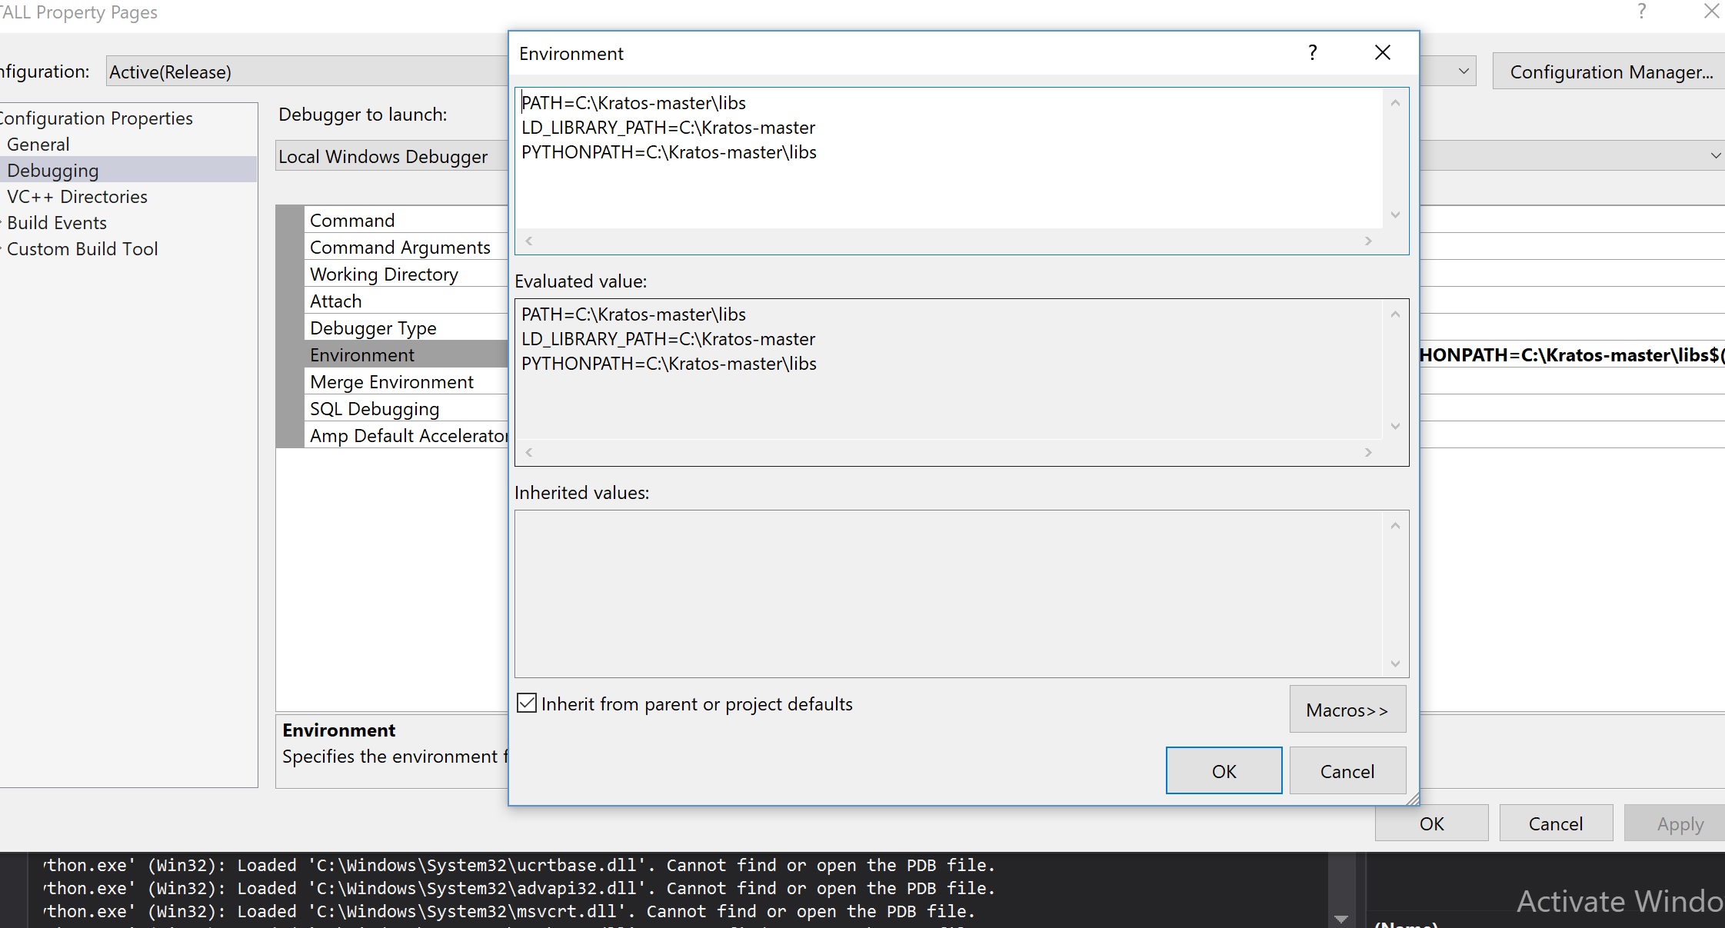Click right scroll arrow under Evaluated value
The height and width of the screenshot is (928, 1725).
(1367, 452)
